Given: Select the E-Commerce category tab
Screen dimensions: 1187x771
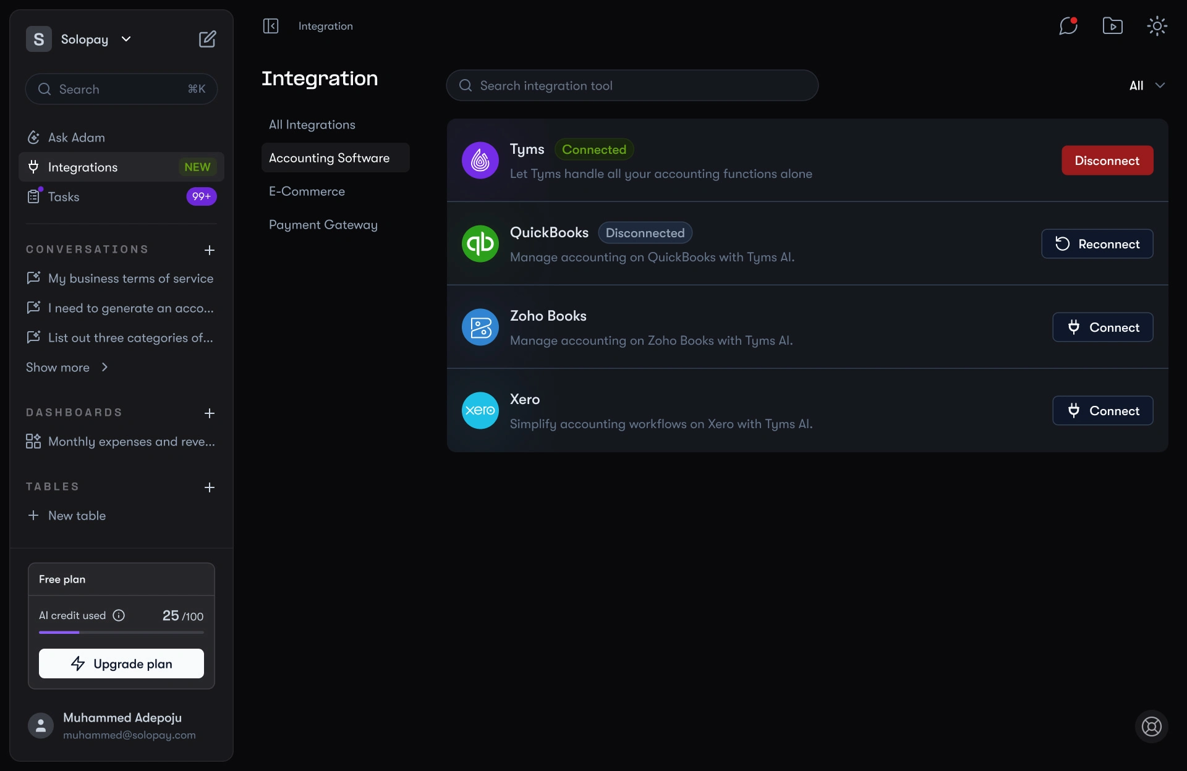Looking at the screenshot, I should [x=307, y=192].
